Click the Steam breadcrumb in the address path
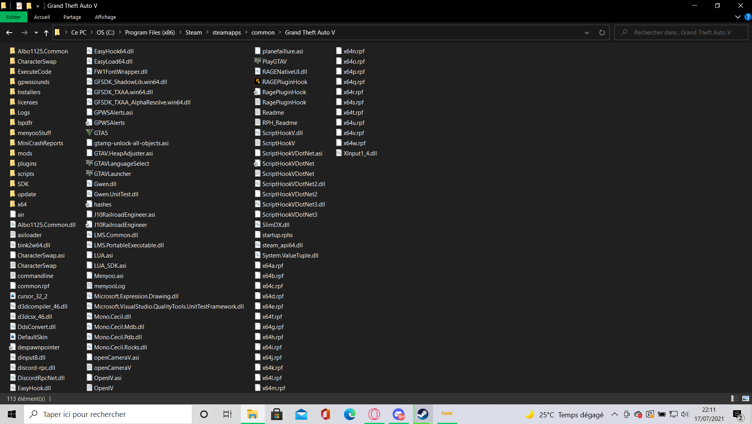The image size is (752, 424). tap(193, 33)
